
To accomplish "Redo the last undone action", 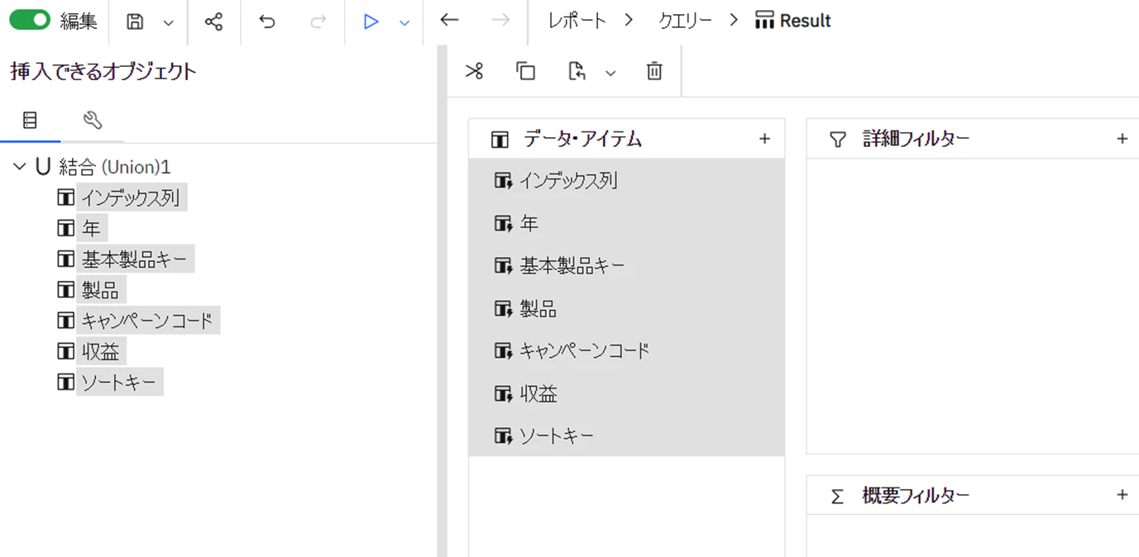I will tap(318, 21).
